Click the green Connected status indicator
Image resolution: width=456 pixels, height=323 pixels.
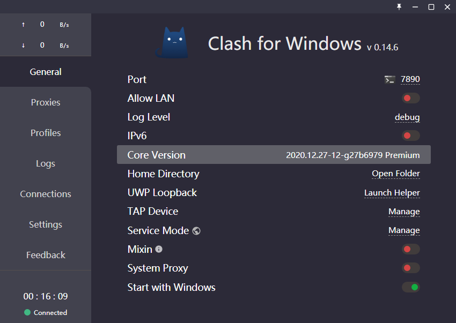pyautogui.click(x=27, y=312)
